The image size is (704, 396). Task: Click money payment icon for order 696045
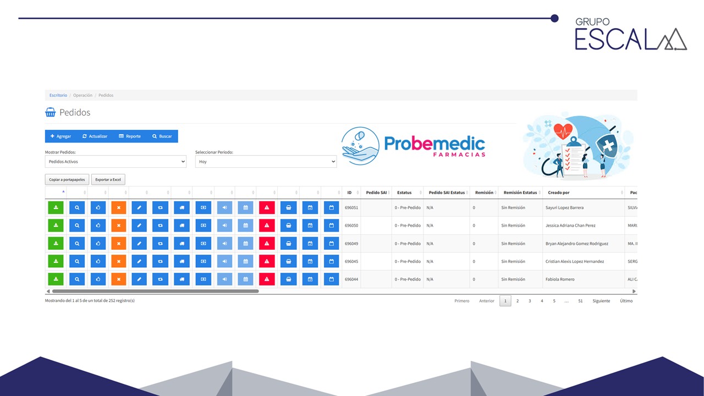point(203,261)
